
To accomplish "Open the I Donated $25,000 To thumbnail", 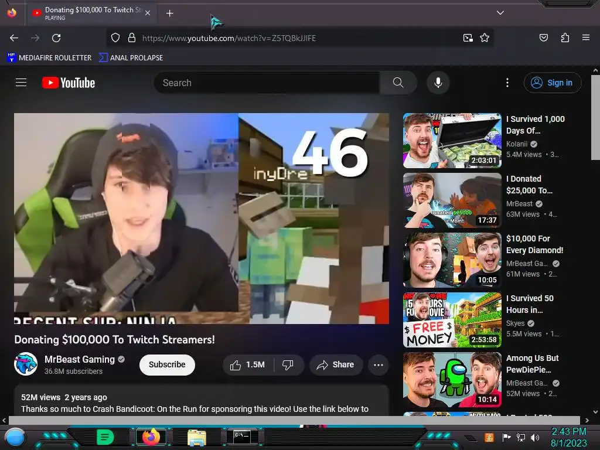I will coord(452,200).
